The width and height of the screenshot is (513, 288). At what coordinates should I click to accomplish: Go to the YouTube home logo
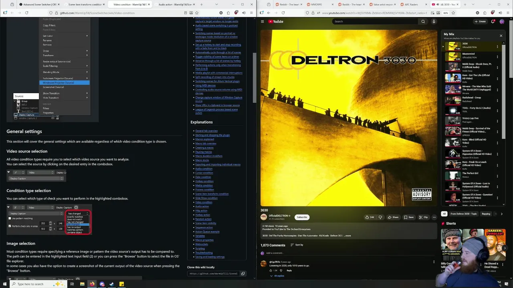coord(276,22)
